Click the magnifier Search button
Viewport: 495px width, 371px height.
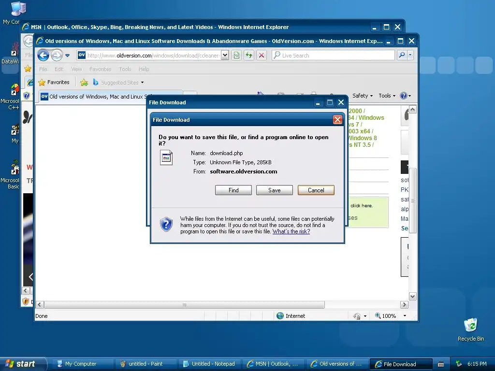click(x=402, y=55)
